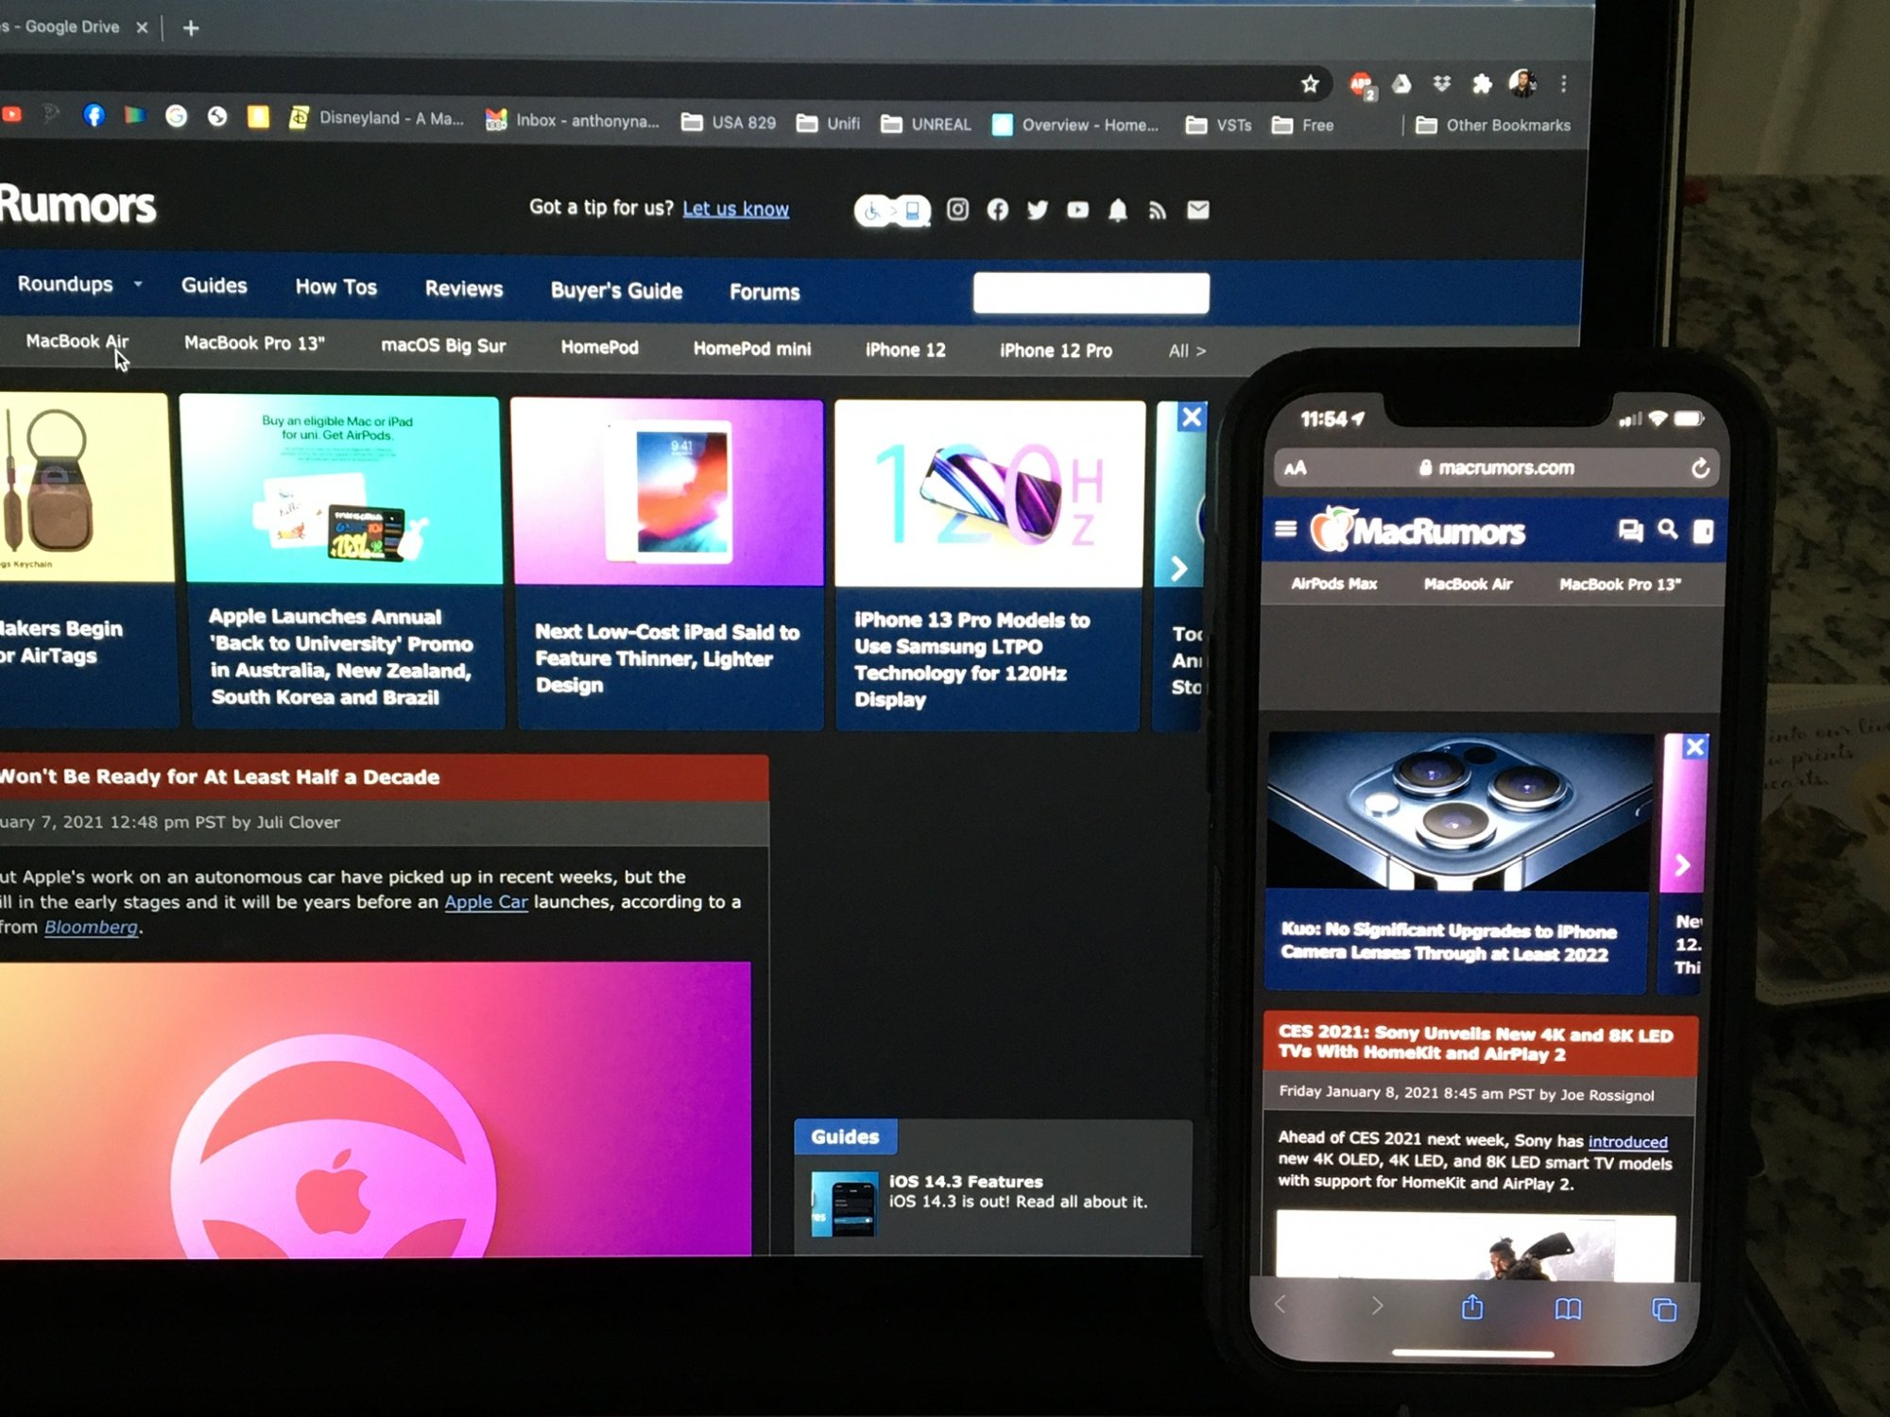Click the 'Let us know' link
This screenshot has height=1417, width=1890.
(x=735, y=209)
